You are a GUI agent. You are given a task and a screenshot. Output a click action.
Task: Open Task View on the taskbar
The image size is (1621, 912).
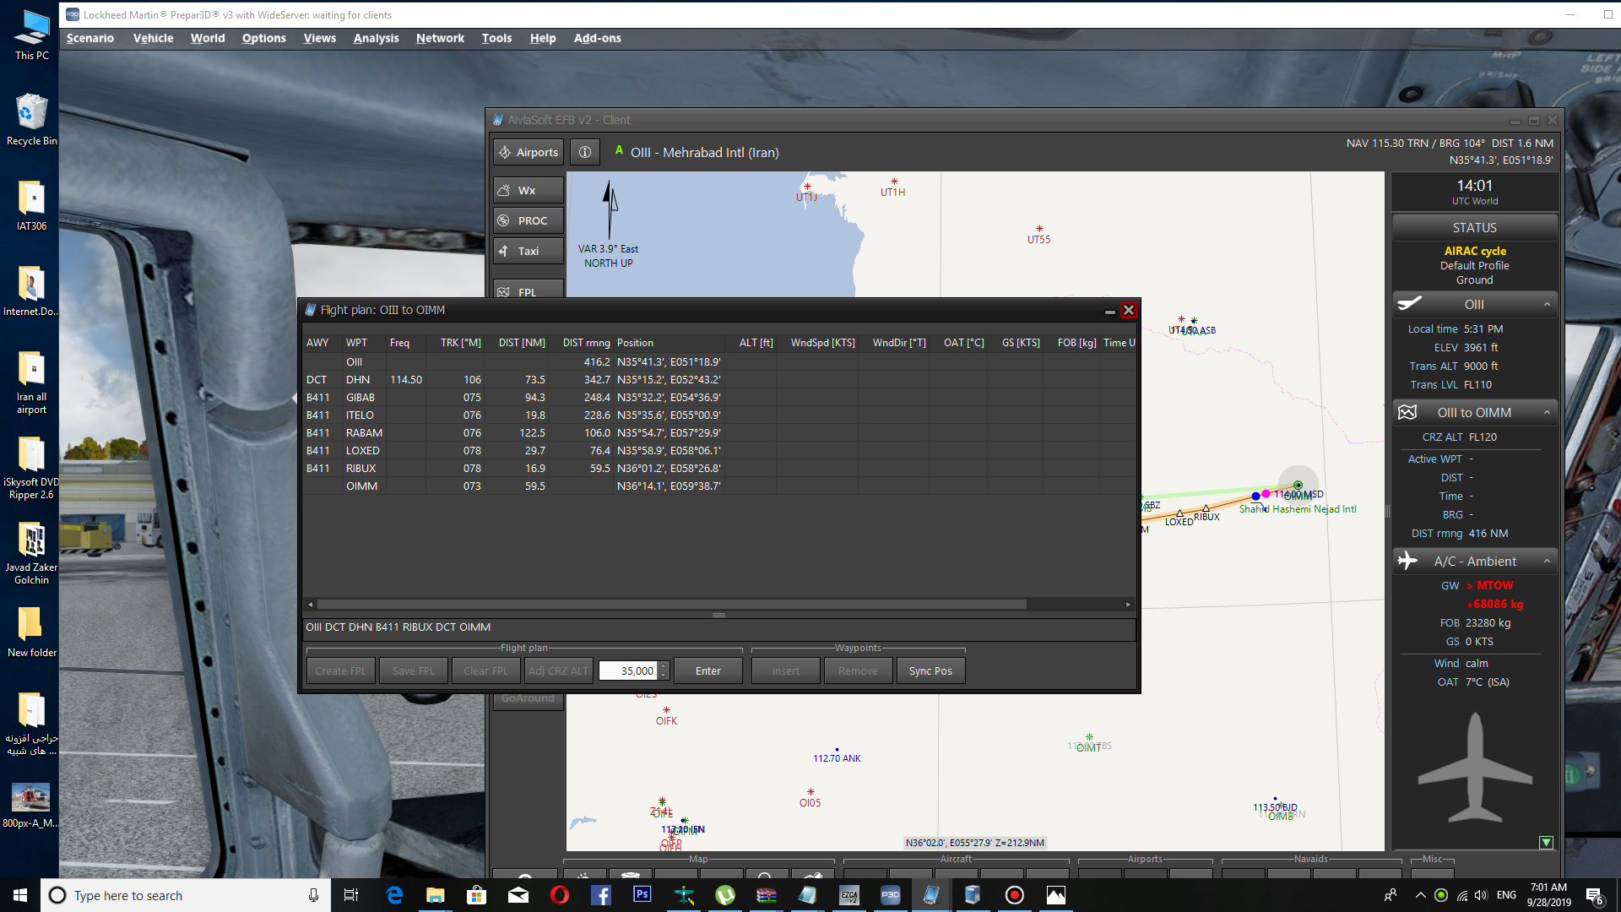[x=351, y=895]
